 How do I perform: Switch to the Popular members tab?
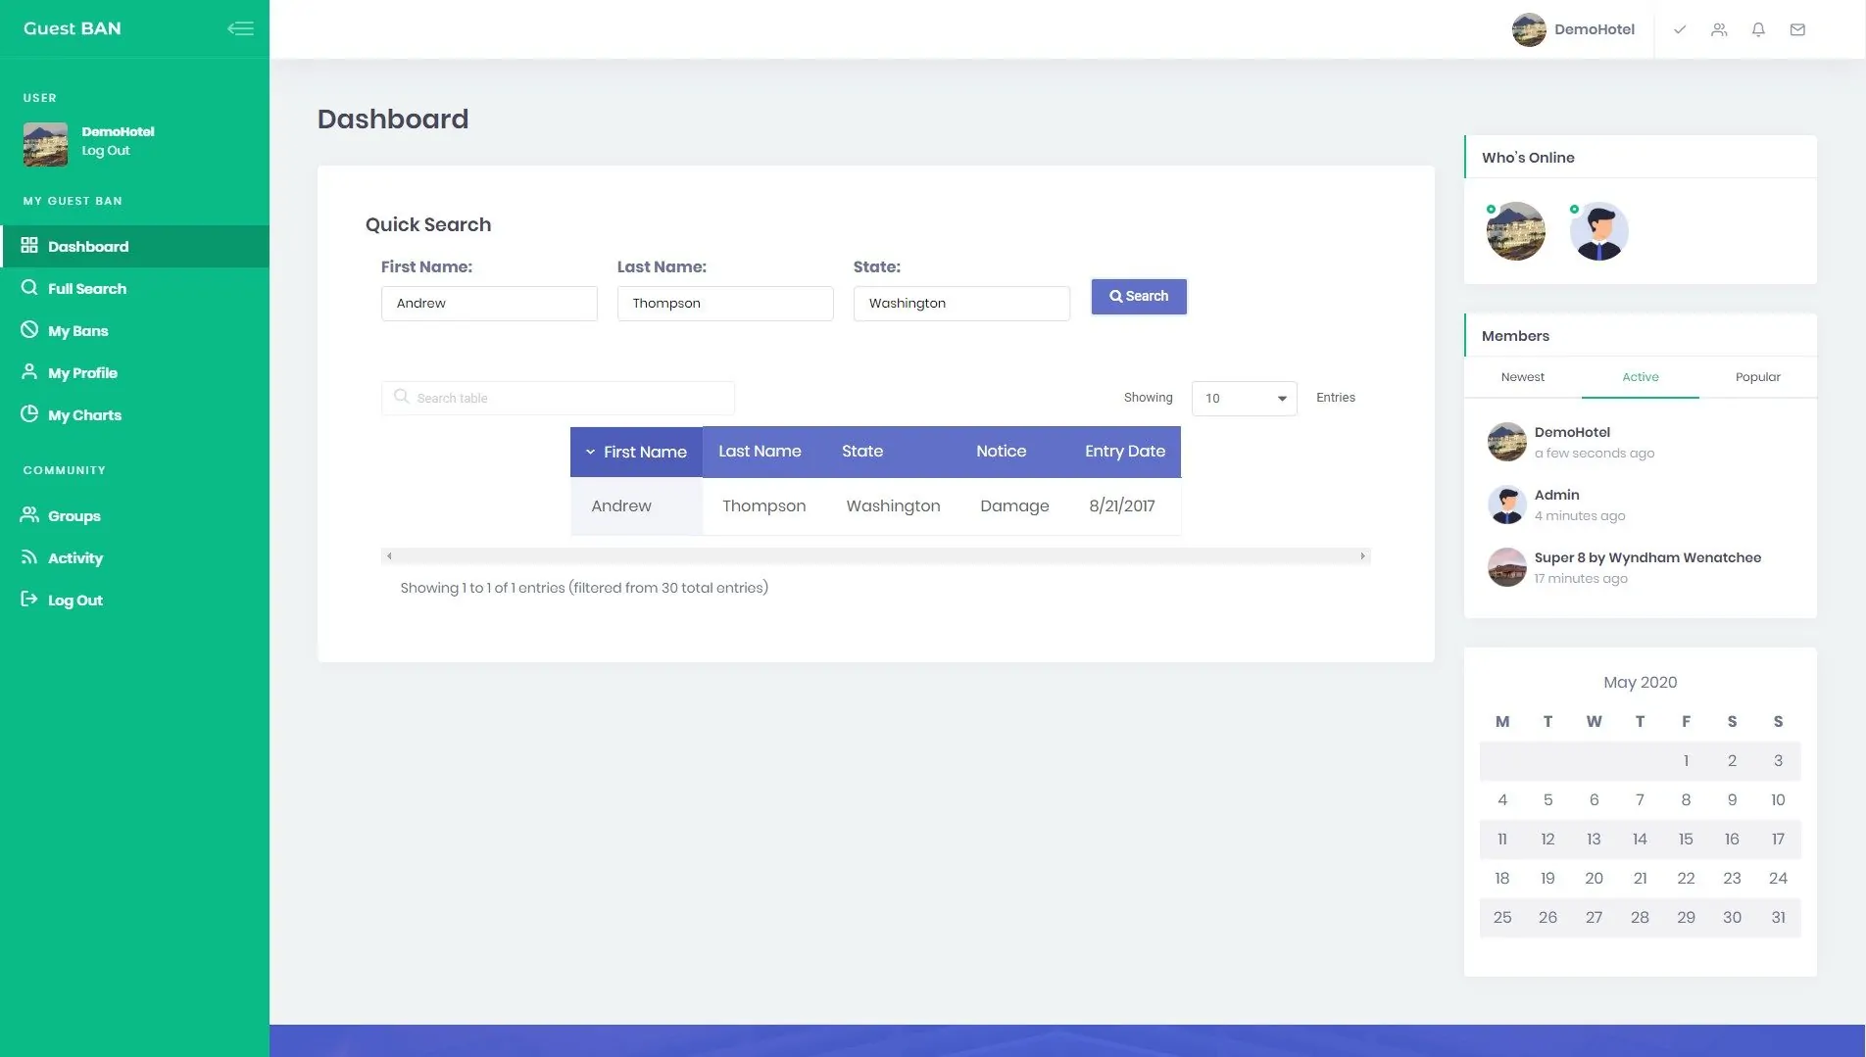pos(1756,377)
